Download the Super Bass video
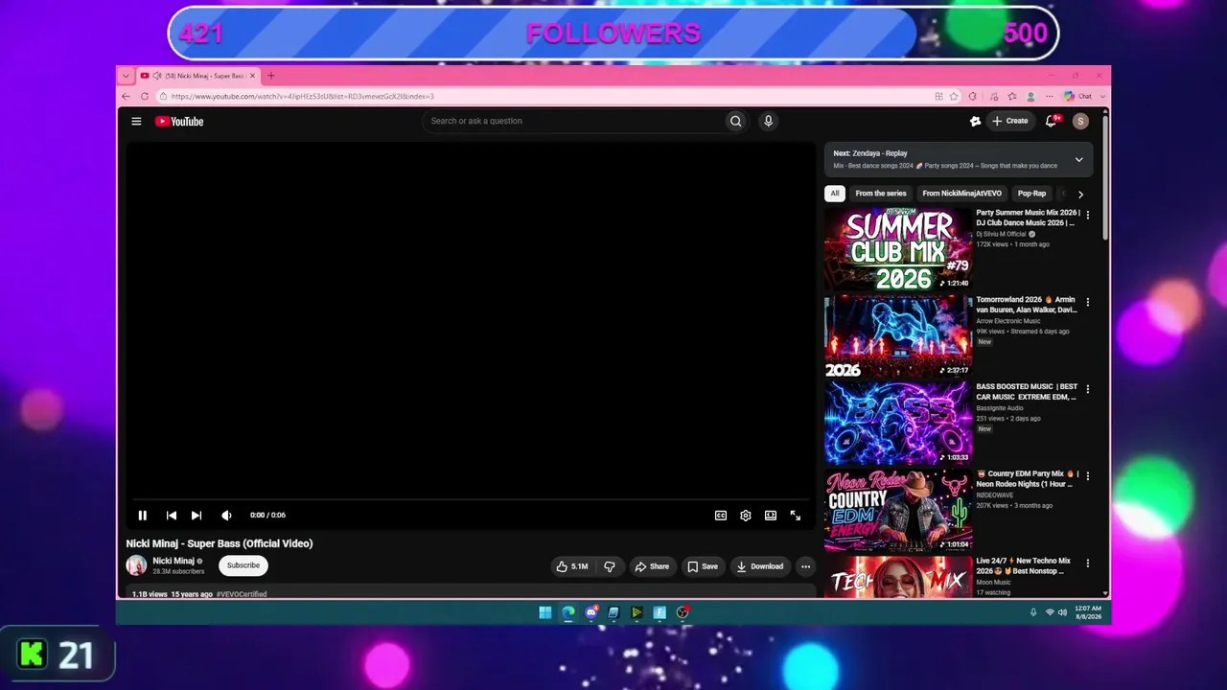This screenshot has width=1227, height=690. [x=760, y=566]
